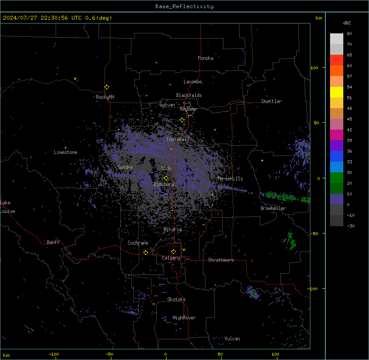The height and width of the screenshot is (360, 369).
Task: Click the km label at bottom left
Action: (x=6, y=355)
